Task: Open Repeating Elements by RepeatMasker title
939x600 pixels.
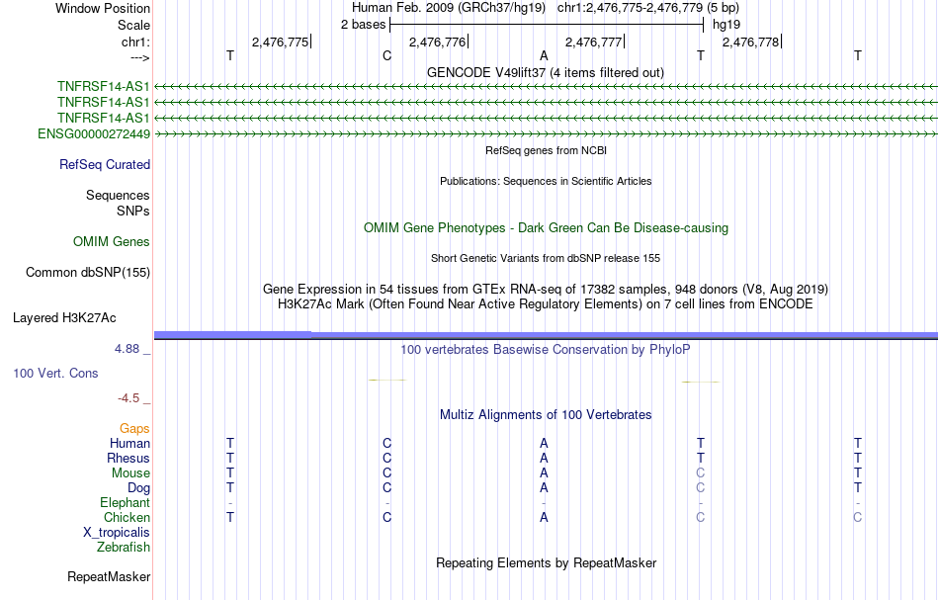Action: [x=546, y=562]
